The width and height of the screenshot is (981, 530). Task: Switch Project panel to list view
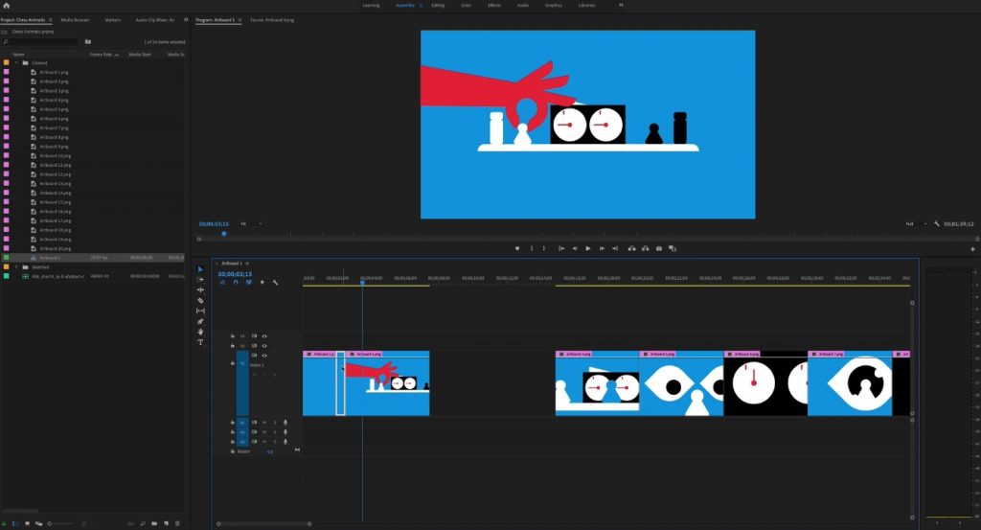click(x=15, y=523)
